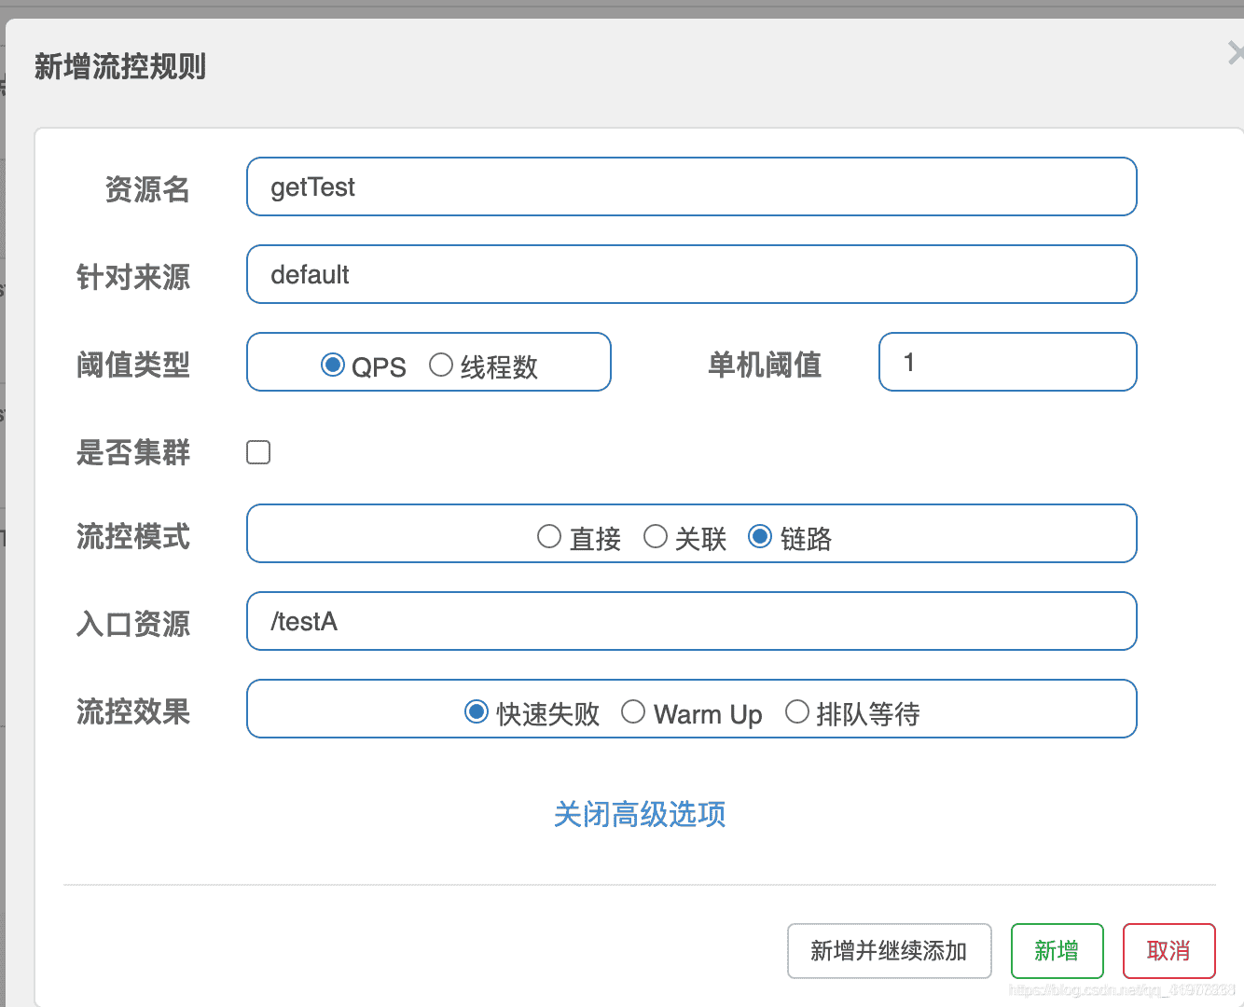
Task: Select the 链路 flow control mode
Action: pyautogui.click(x=760, y=536)
